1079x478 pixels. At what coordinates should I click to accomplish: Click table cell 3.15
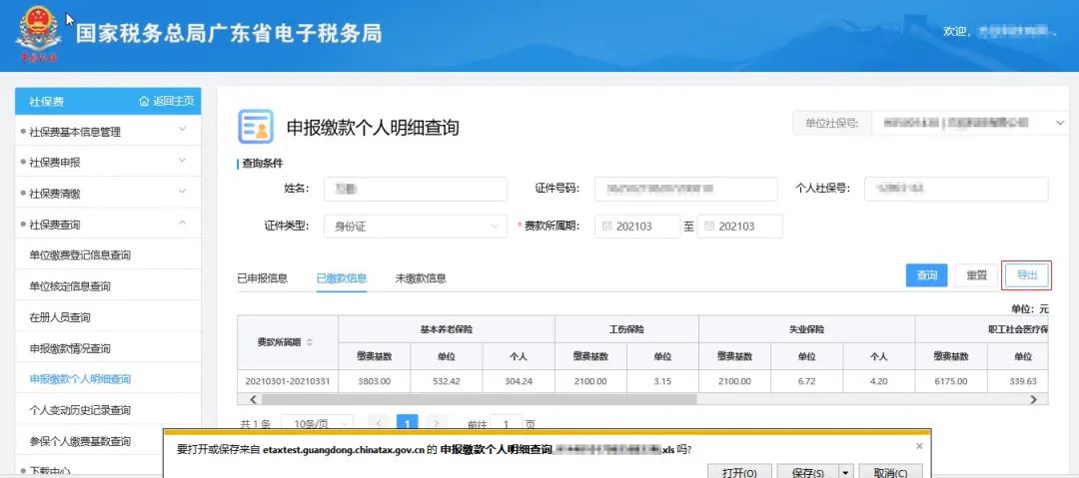click(662, 381)
